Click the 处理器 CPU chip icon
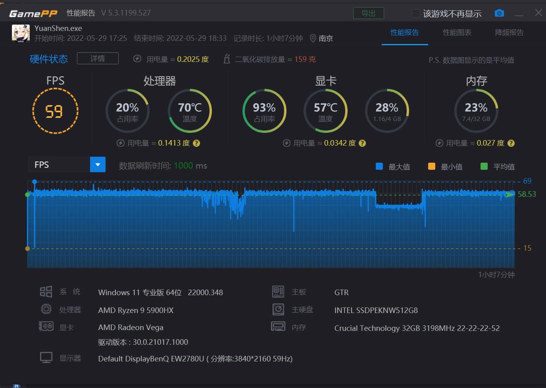The height and width of the screenshot is (388, 546). pyautogui.click(x=46, y=309)
